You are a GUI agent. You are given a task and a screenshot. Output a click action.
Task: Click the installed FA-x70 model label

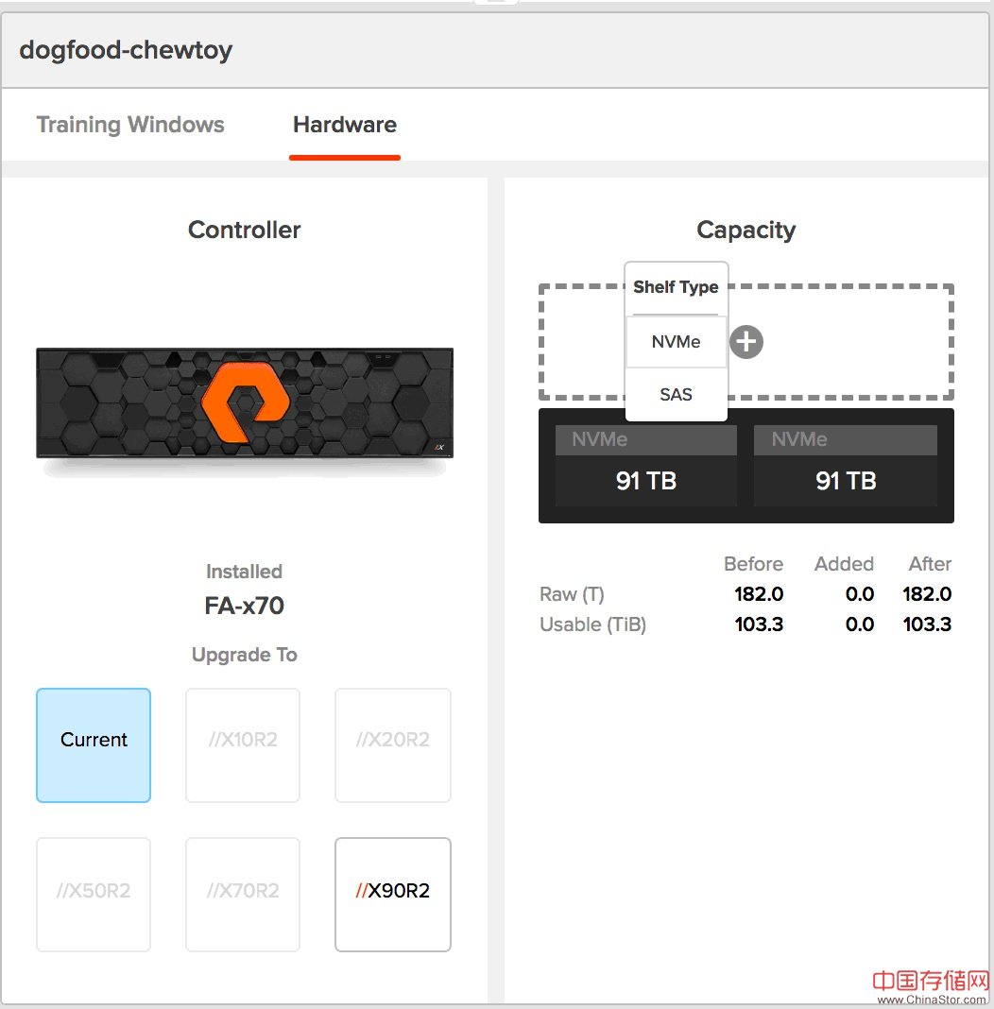coord(244,606)
